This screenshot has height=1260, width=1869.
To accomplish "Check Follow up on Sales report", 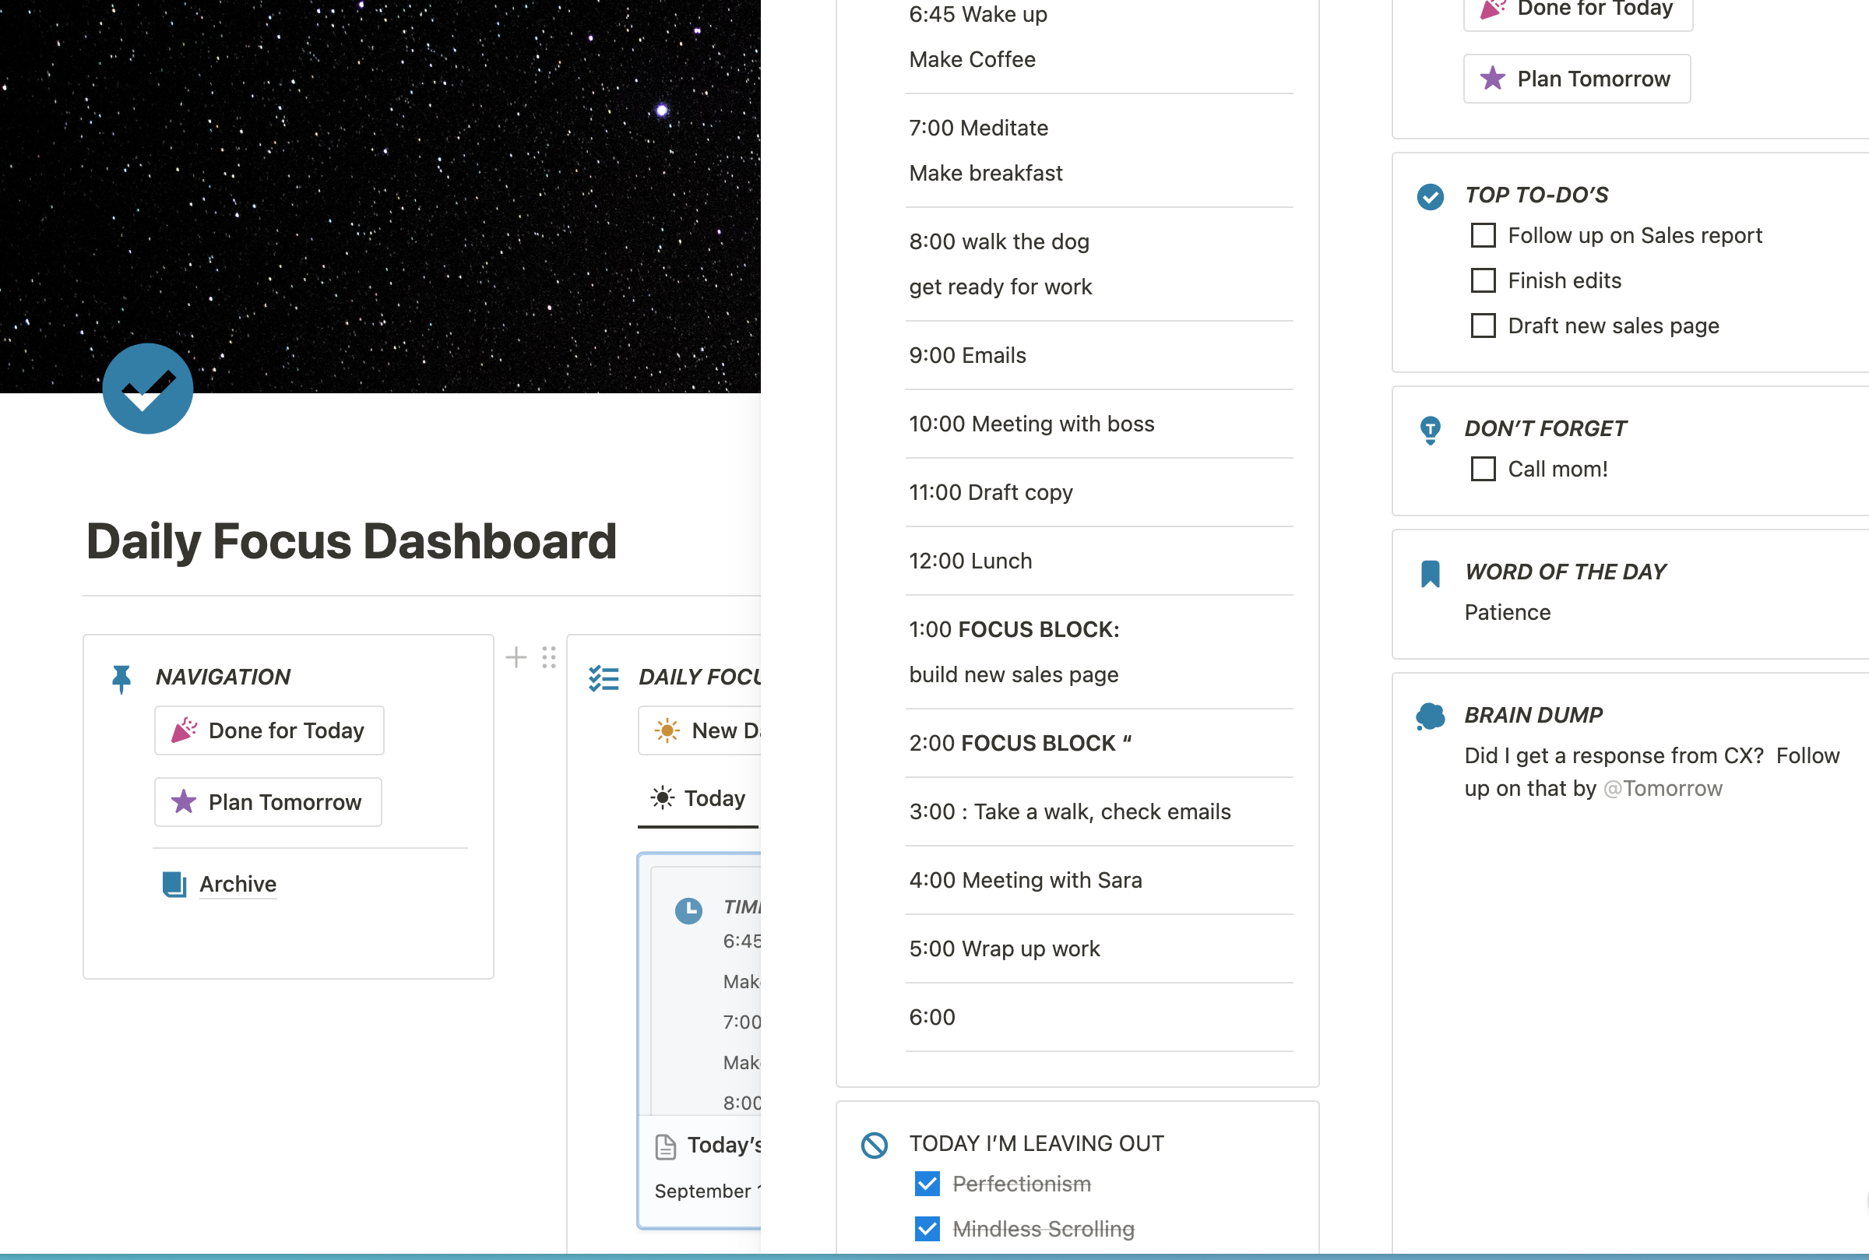I will pos(1484,235).
